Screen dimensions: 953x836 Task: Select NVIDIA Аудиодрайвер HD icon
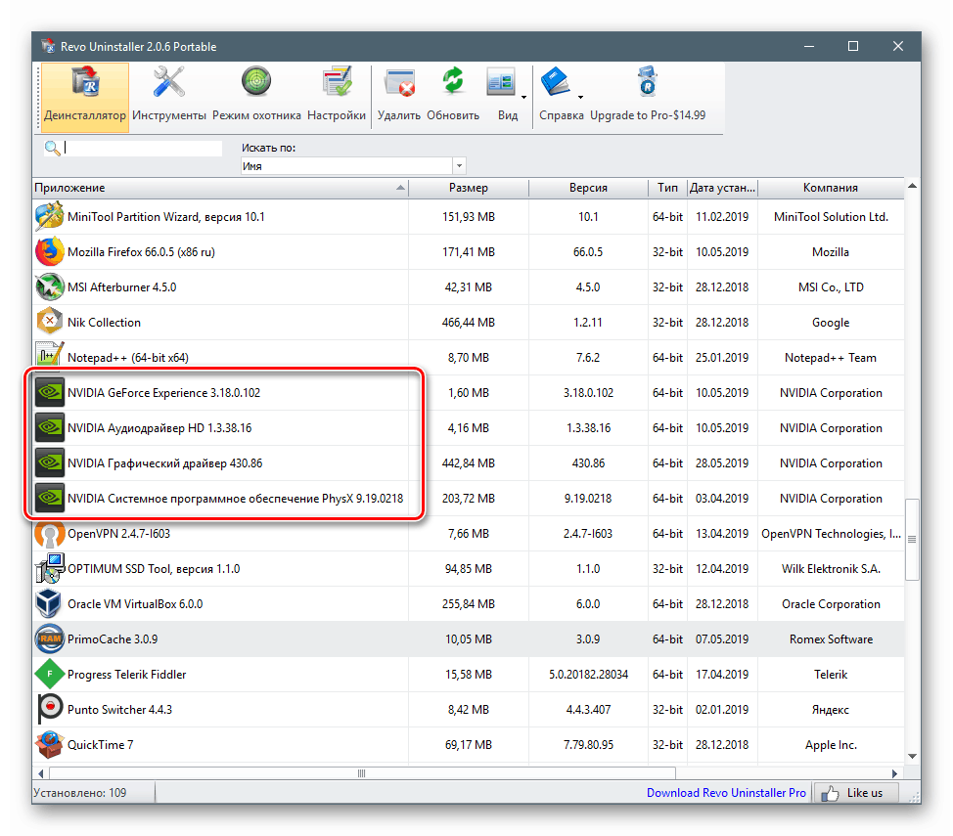click(x=49, y=427)
